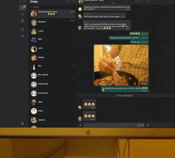This screenshot has height=158, width=175.
Task: Click the 'Best ribs I've ever tasted' message
Action: pos(105,16)
